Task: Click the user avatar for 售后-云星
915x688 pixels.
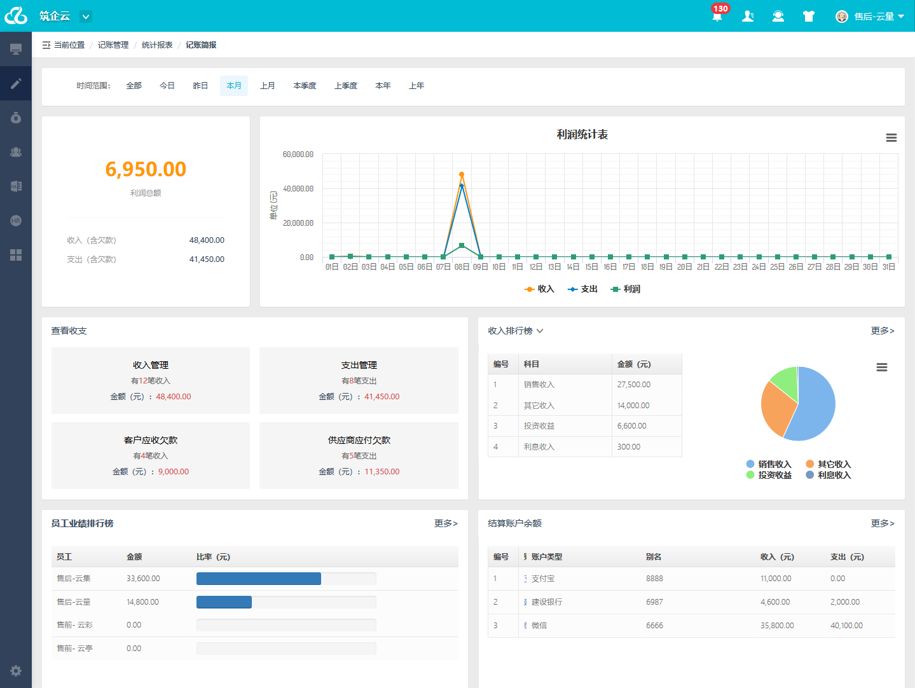Action: click(842, 17)
